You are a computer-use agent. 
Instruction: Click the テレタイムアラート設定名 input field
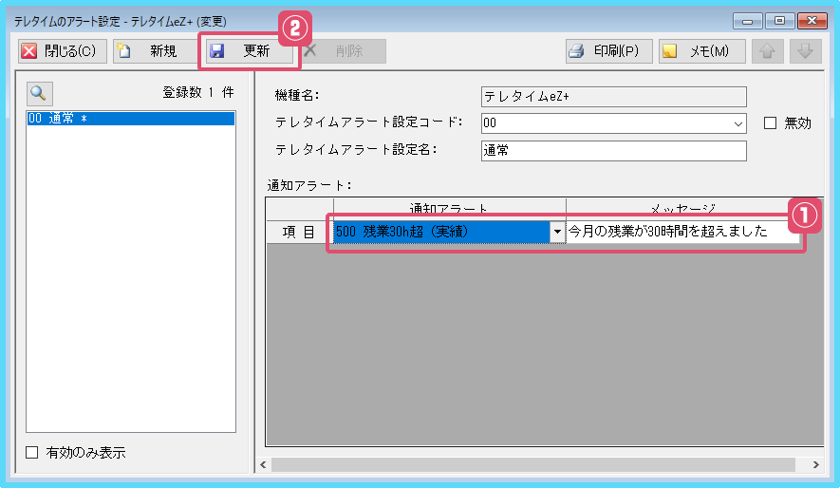pyautogui.click(x=613, y=150)
